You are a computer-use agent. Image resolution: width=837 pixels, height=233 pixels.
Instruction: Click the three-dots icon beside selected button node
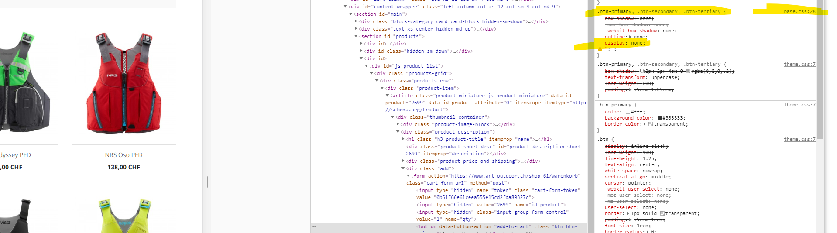pyautogui.click(x=314, y=226)
